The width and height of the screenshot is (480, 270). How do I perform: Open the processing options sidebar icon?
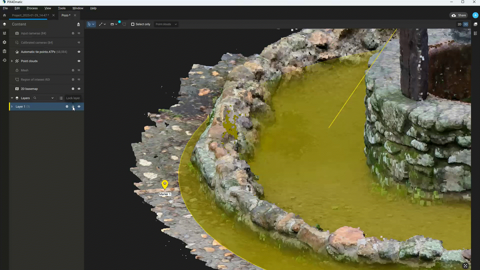[x=4, y=42]
